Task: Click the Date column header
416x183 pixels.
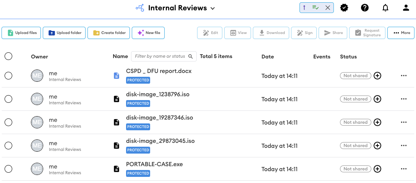Action: pos(268,57)
